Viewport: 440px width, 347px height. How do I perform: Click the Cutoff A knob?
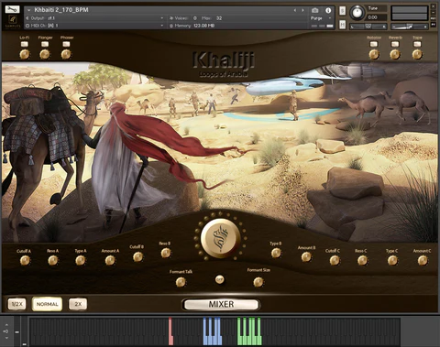25,260
